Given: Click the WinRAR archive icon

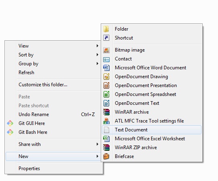Looking at the screenshot, I should coord(106,112).
